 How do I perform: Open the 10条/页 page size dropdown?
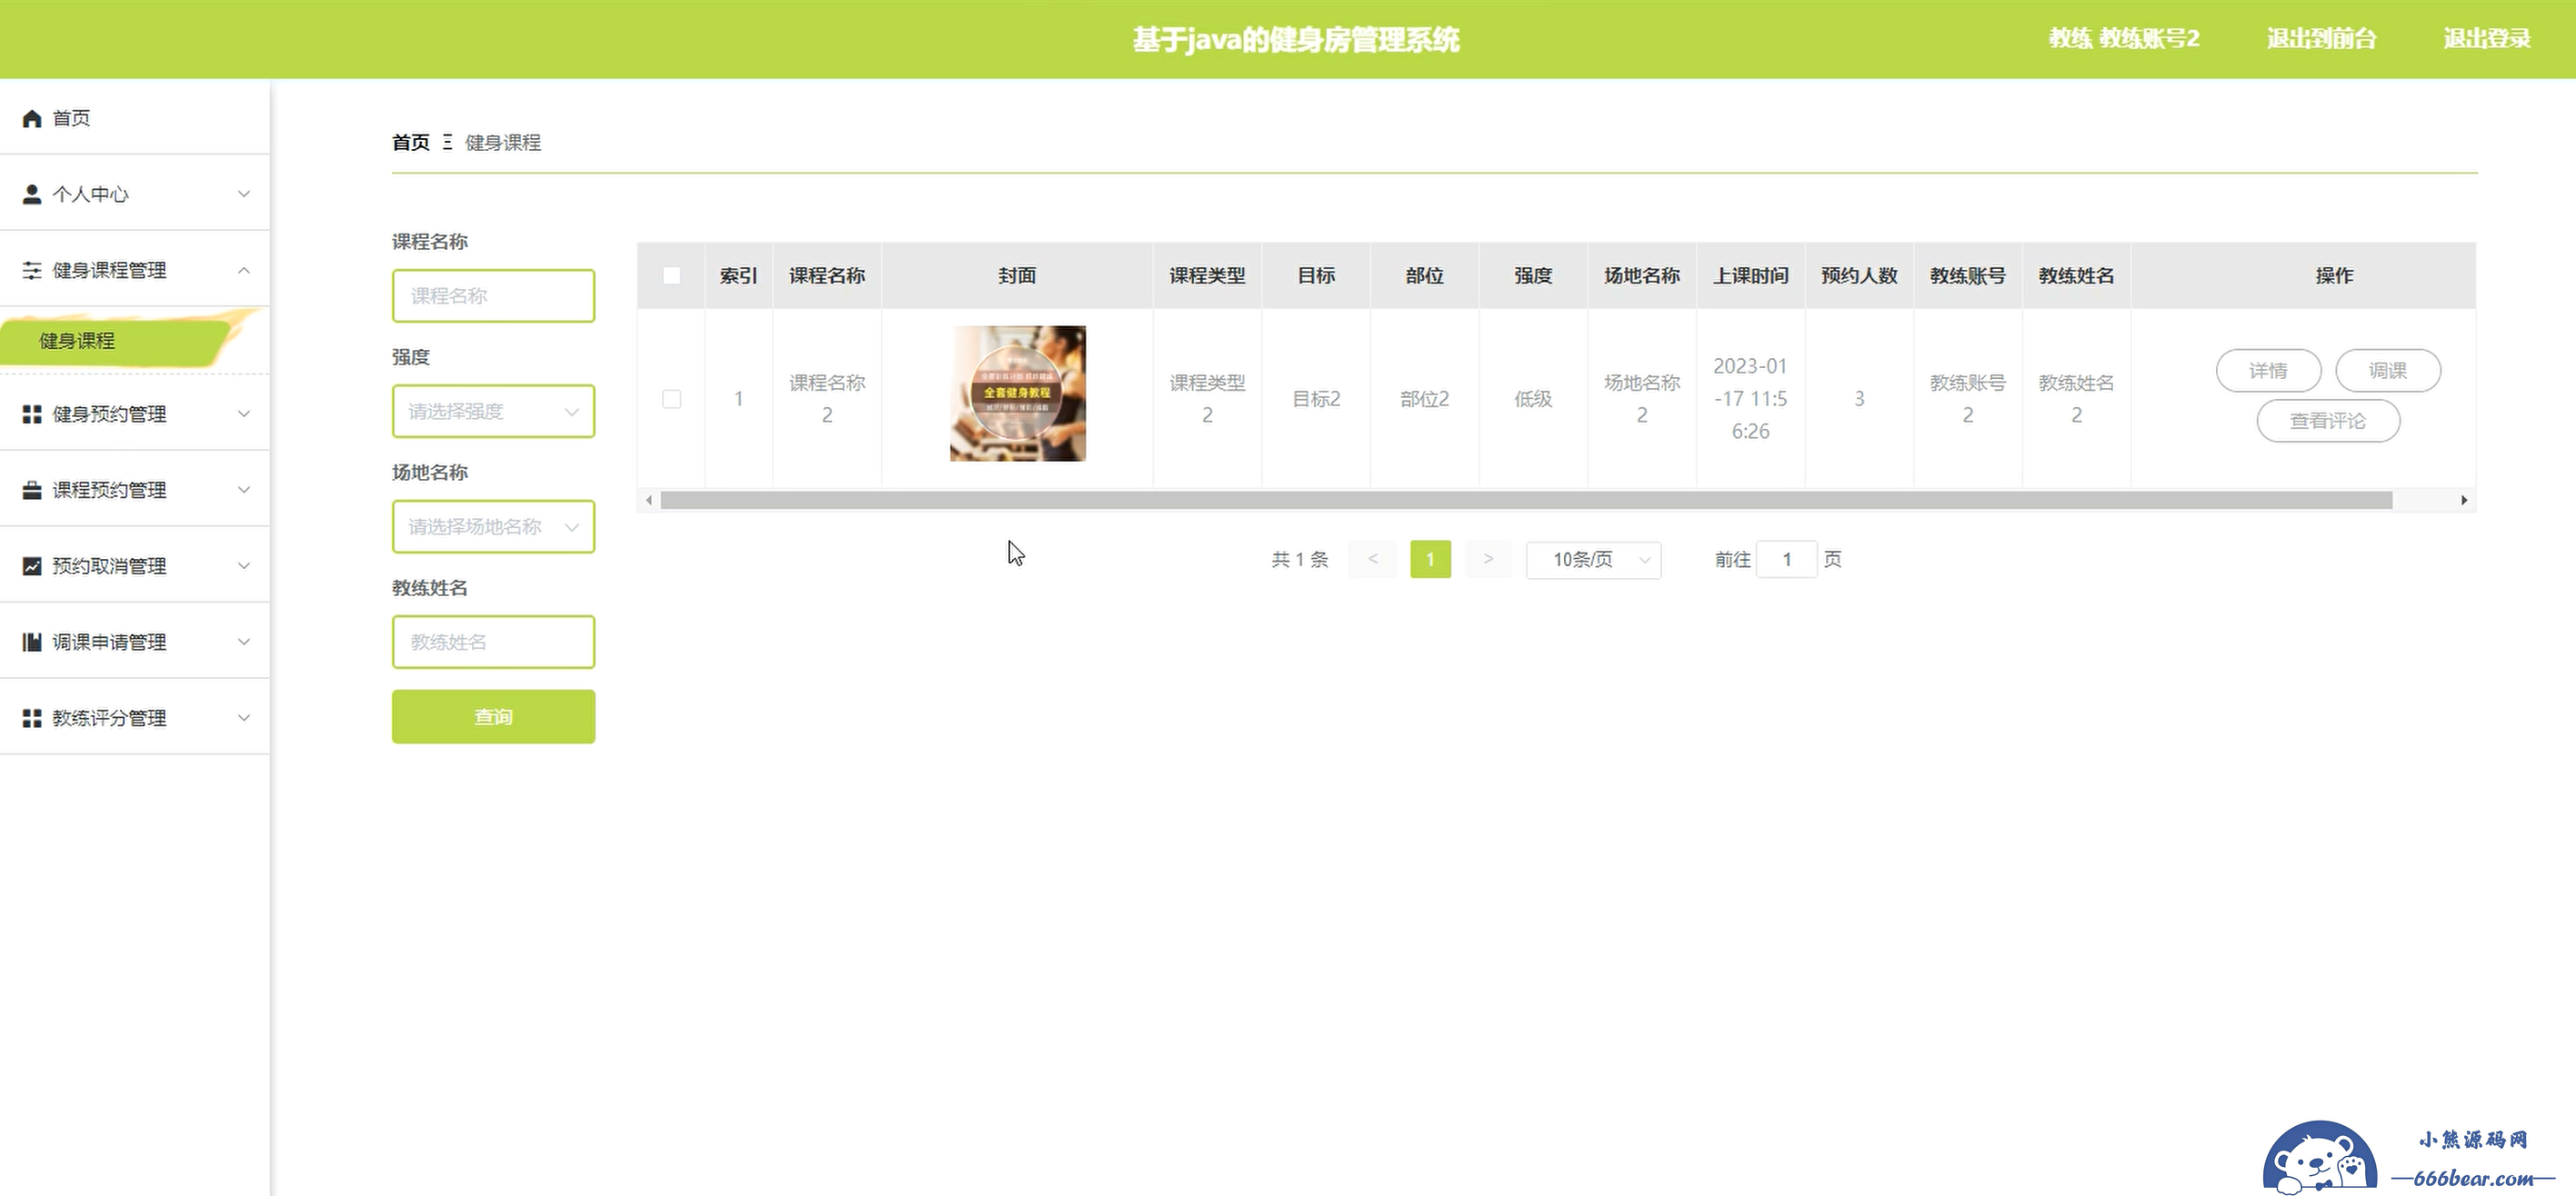(1593, 560)
